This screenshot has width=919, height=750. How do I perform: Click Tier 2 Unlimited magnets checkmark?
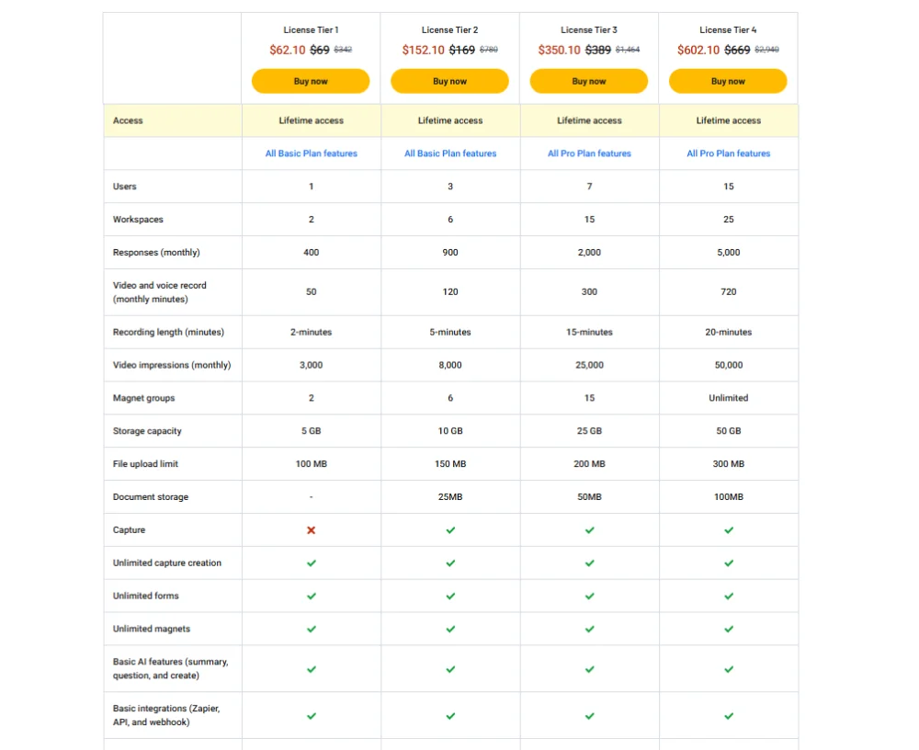tap(450, 630)
